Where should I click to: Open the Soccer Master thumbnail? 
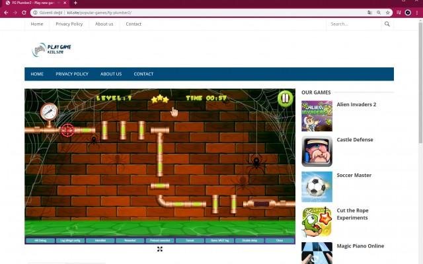click(317, 187)
